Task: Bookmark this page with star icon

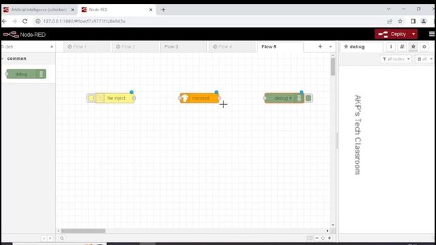Action: (400, 21)
